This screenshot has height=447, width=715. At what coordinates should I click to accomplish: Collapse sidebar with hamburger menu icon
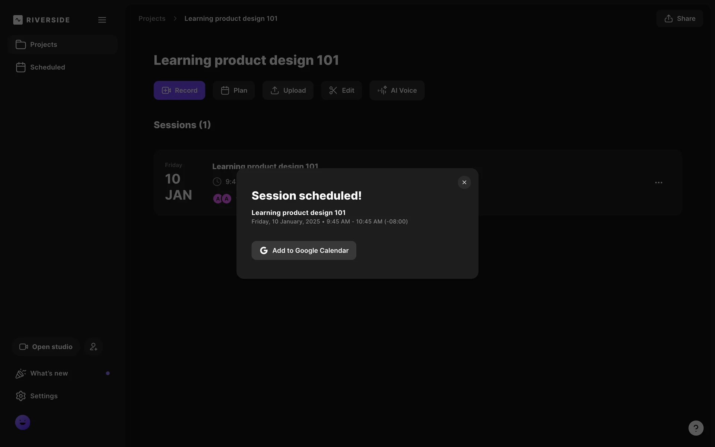[102, 20]
